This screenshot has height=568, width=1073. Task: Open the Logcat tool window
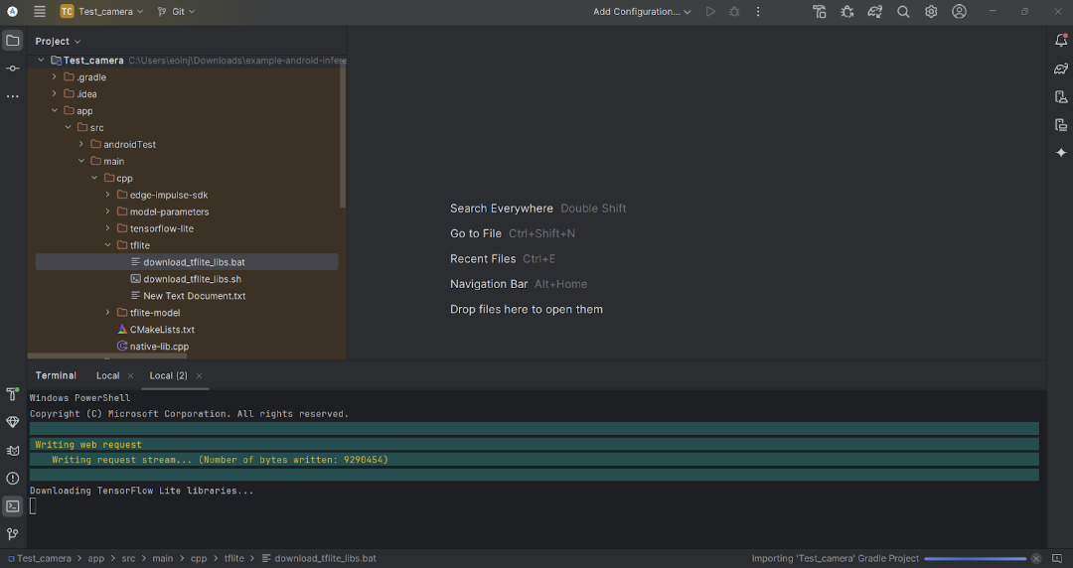point(13,450)
